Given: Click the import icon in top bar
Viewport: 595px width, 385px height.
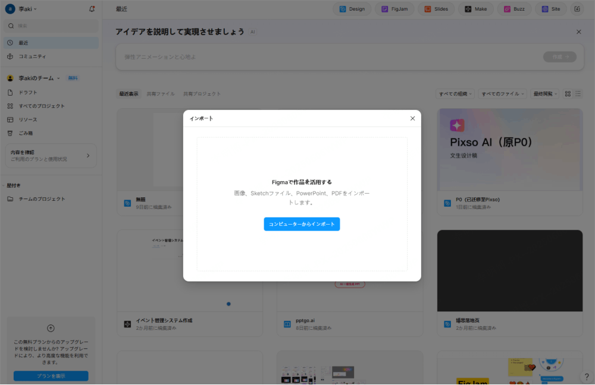Looking at the screenshot, I should pos(577,9).
